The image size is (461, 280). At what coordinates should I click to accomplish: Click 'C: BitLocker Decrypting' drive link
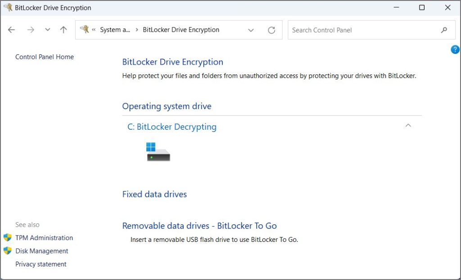[x=172, y=127]
